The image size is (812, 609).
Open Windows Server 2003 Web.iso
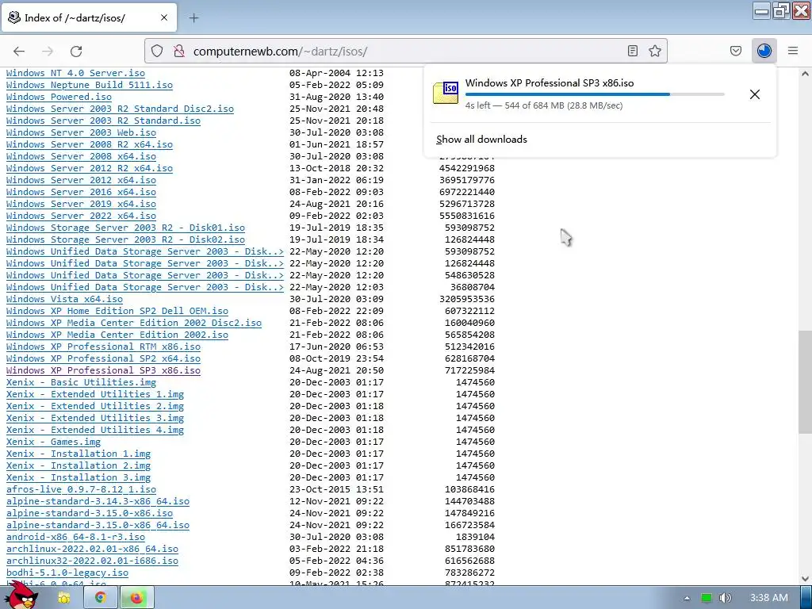pyautogui.click(x=82, y=132)
